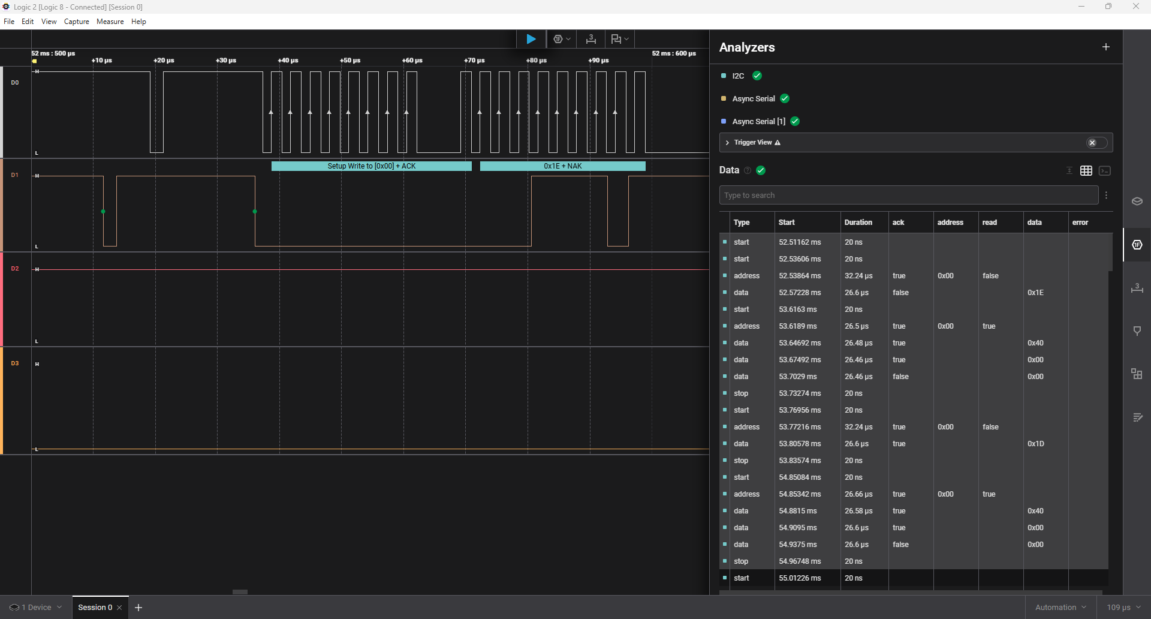The width and height of the screenshot is (1151, 619).
Task: Open data table options three-dot menu
Action: (x=1107, y=195)
